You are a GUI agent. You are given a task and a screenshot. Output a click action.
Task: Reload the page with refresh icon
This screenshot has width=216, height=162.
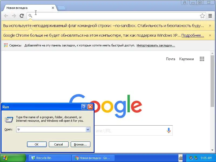tap(22, 16)
